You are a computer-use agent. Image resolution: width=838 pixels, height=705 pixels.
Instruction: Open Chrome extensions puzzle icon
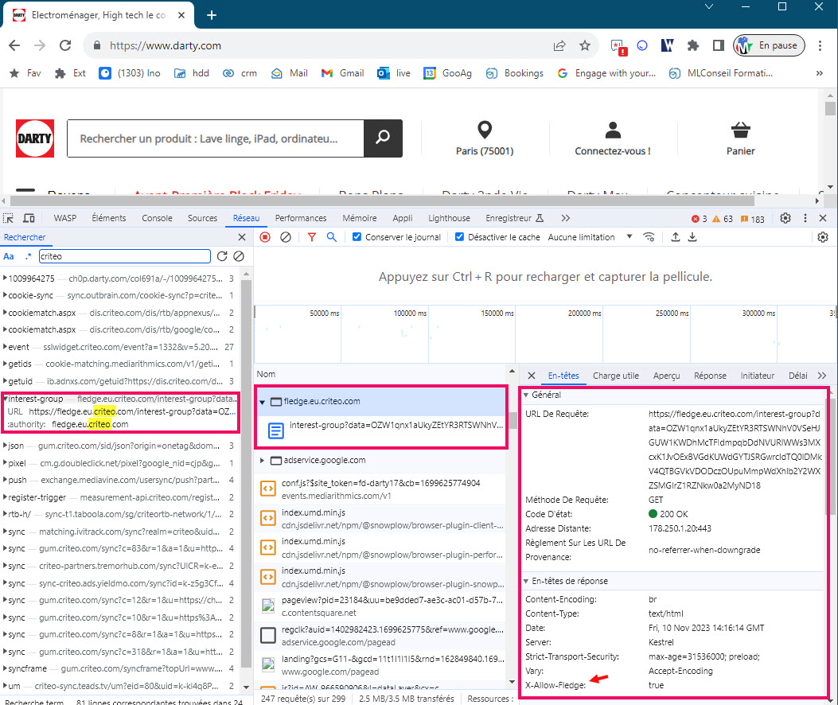pyautogui.click(x=693, y=45)
